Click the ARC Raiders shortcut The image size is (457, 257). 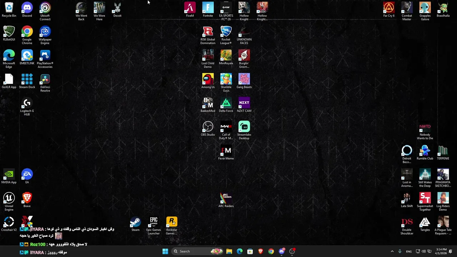[x=226, y=200]
